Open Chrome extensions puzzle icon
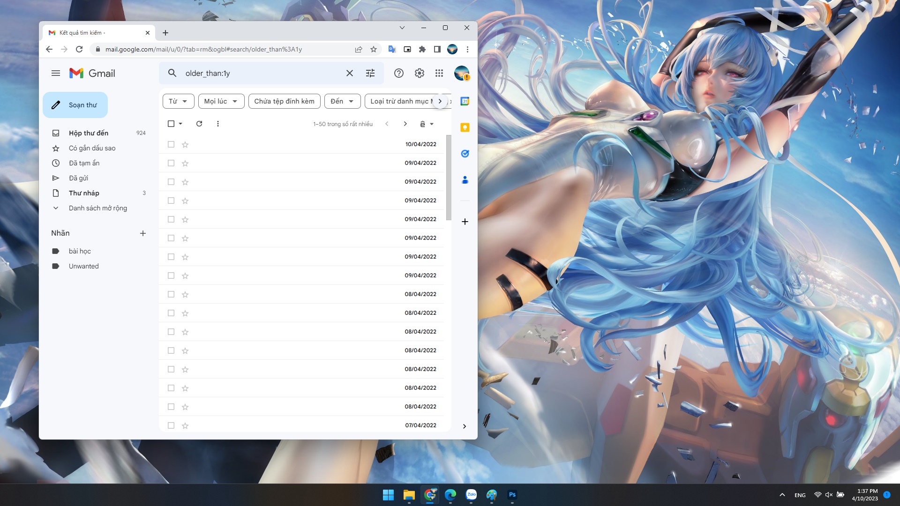 tap(422, 49)
